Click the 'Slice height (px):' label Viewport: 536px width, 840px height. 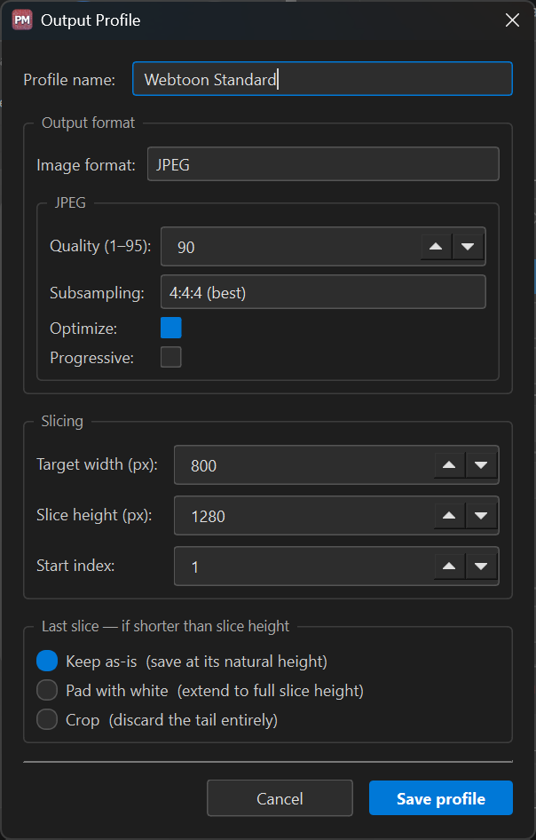pos(94,515)
